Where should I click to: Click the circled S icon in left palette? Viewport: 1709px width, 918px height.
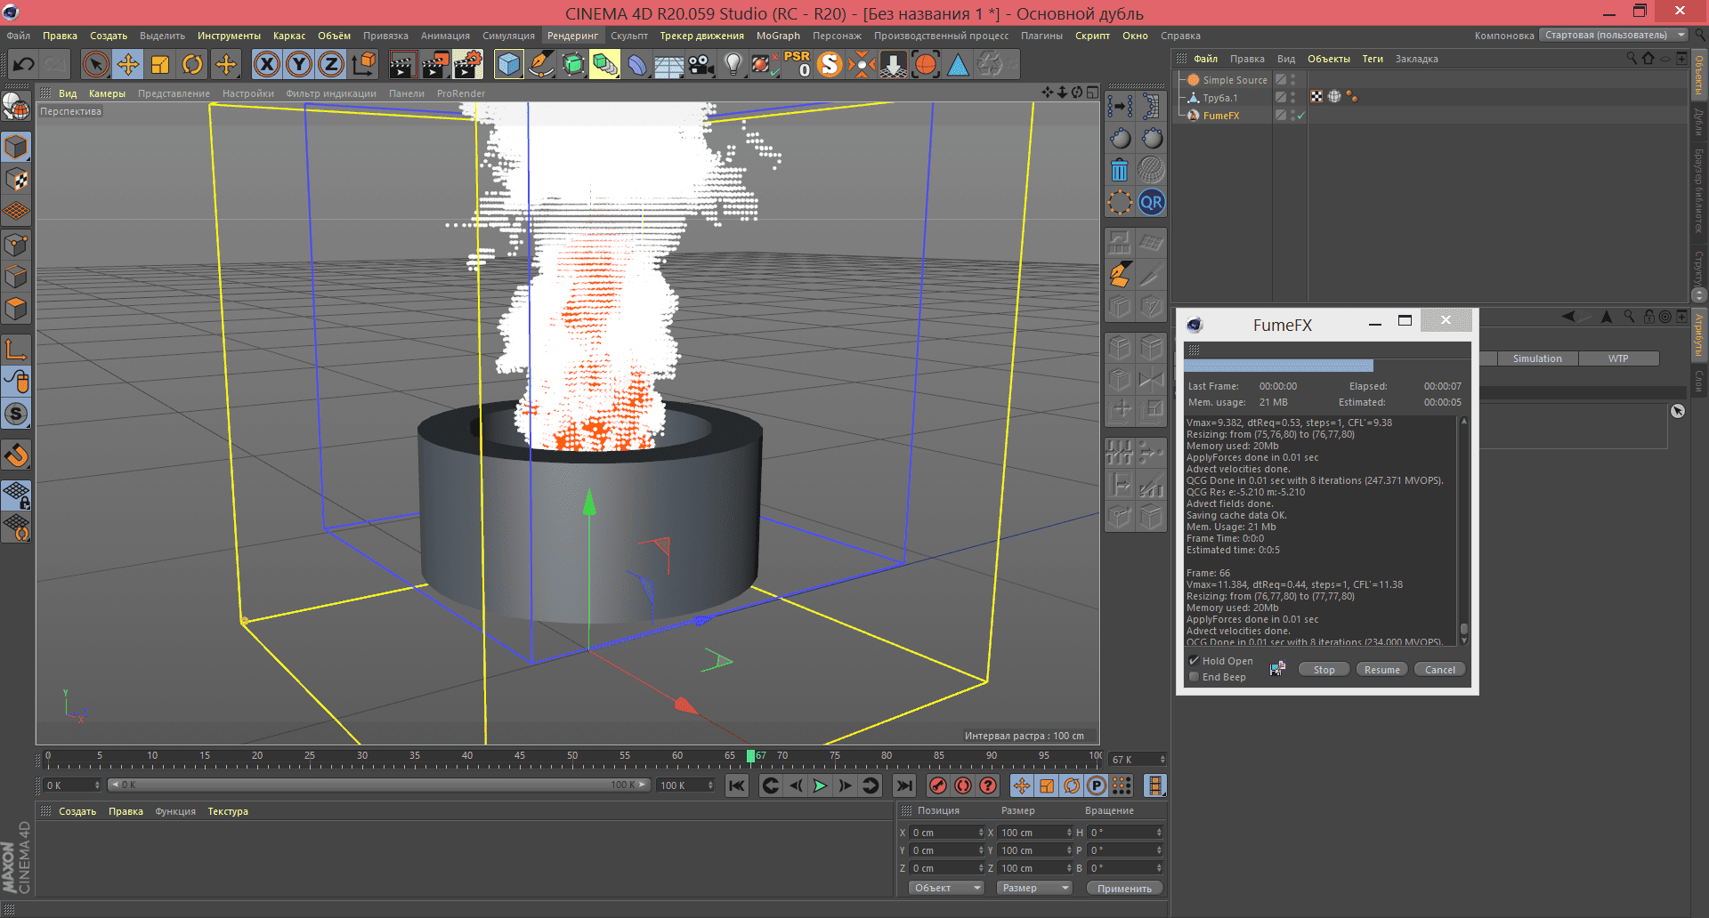(16, 414)
